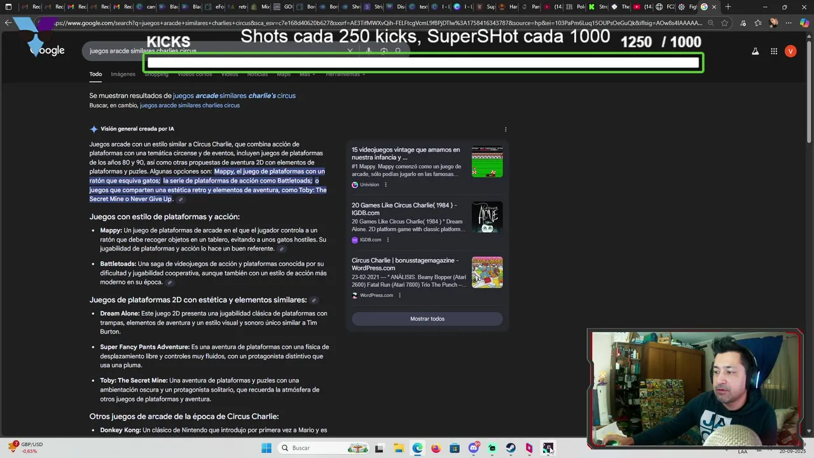
Task: Clear the Google search box text
Action: 350,50
